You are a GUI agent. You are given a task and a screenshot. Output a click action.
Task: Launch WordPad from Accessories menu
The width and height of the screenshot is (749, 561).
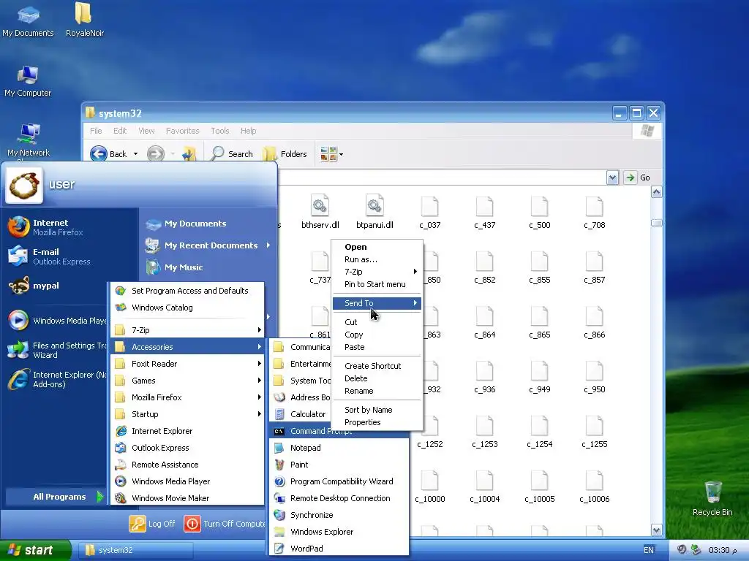coord(339,548)
